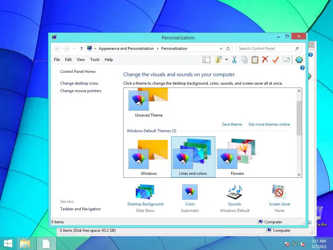
Task: Go up one level with Up arrow
Action: tap(82, 49)
